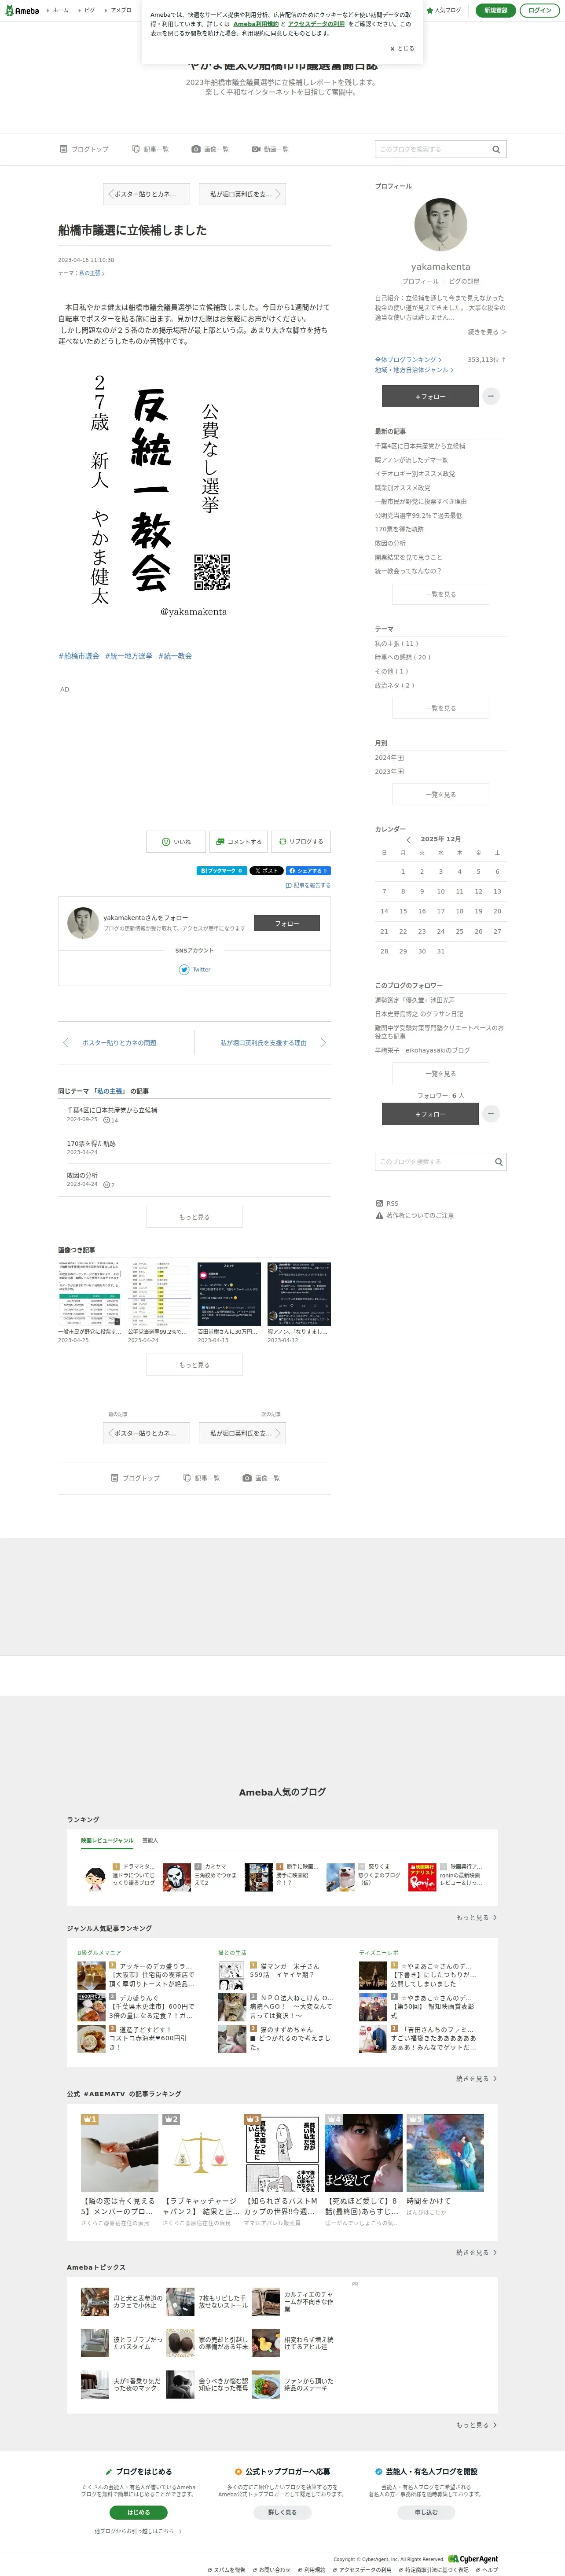The height and width of the screenshot is (2576, 565).
Task: Click 一覧を見る under 最新の記事
Action: click(440, 594)
